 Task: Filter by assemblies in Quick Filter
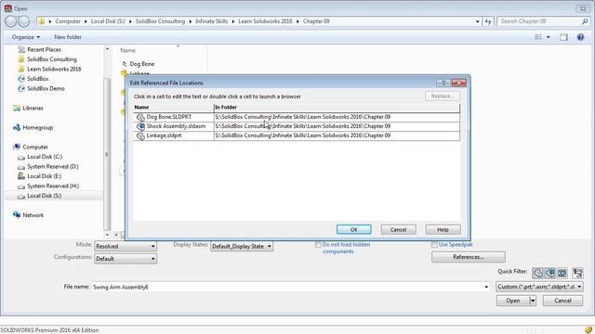[x=549, y=273]
